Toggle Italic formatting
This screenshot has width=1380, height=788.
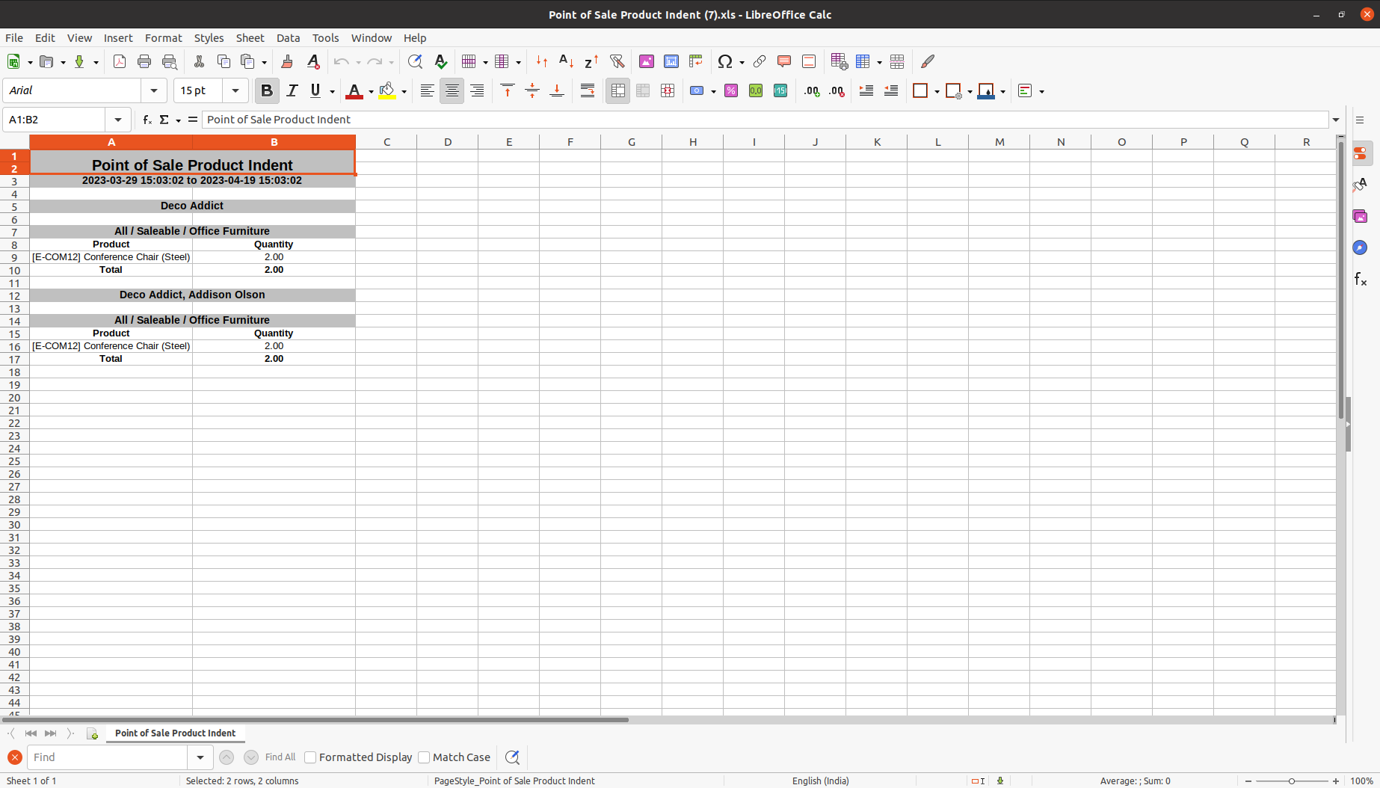[292, 91]
